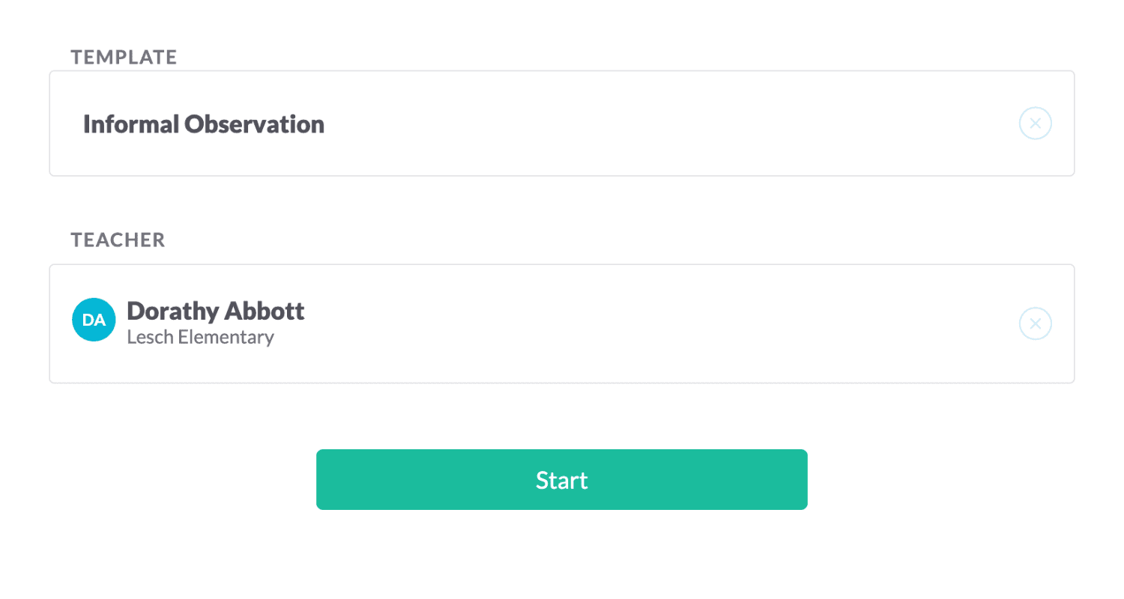Image resolution: width=1124 pixels, height=599 pixels.
Task: Deselect the chosen template via its circled X
Action: pos(1035,124)
